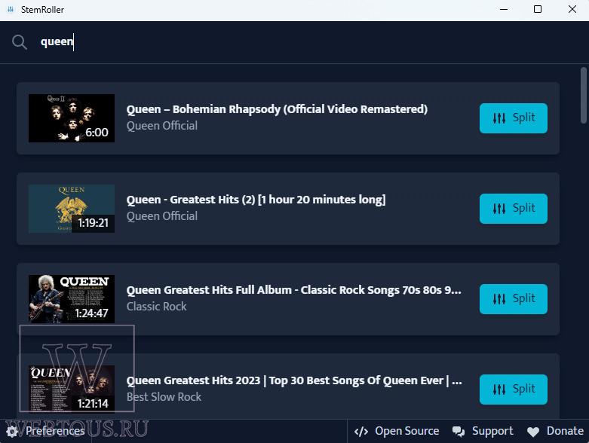Open the Classic Rock thumbnail showing 1:24:47

[72, 299]
